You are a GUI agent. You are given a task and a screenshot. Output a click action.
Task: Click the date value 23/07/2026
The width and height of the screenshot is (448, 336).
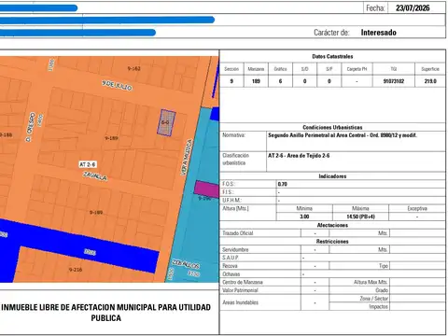413,7
